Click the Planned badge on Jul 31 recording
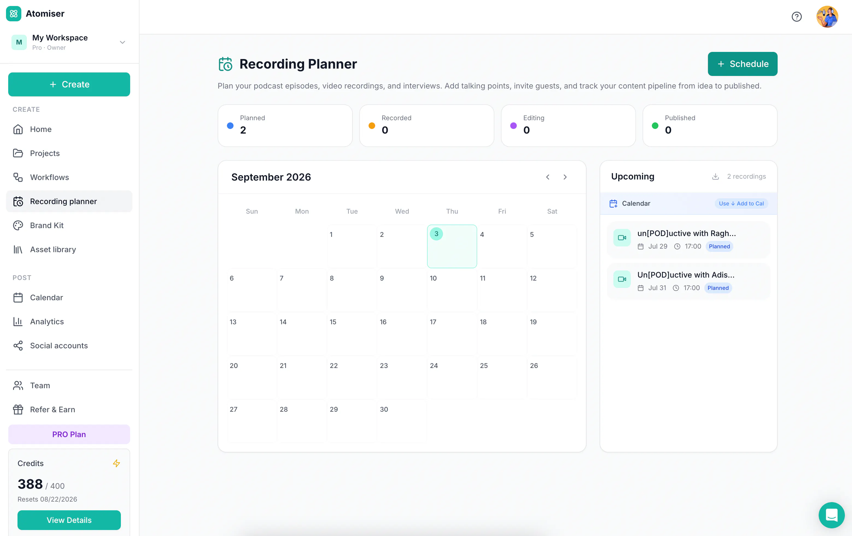 click(718, 288)
